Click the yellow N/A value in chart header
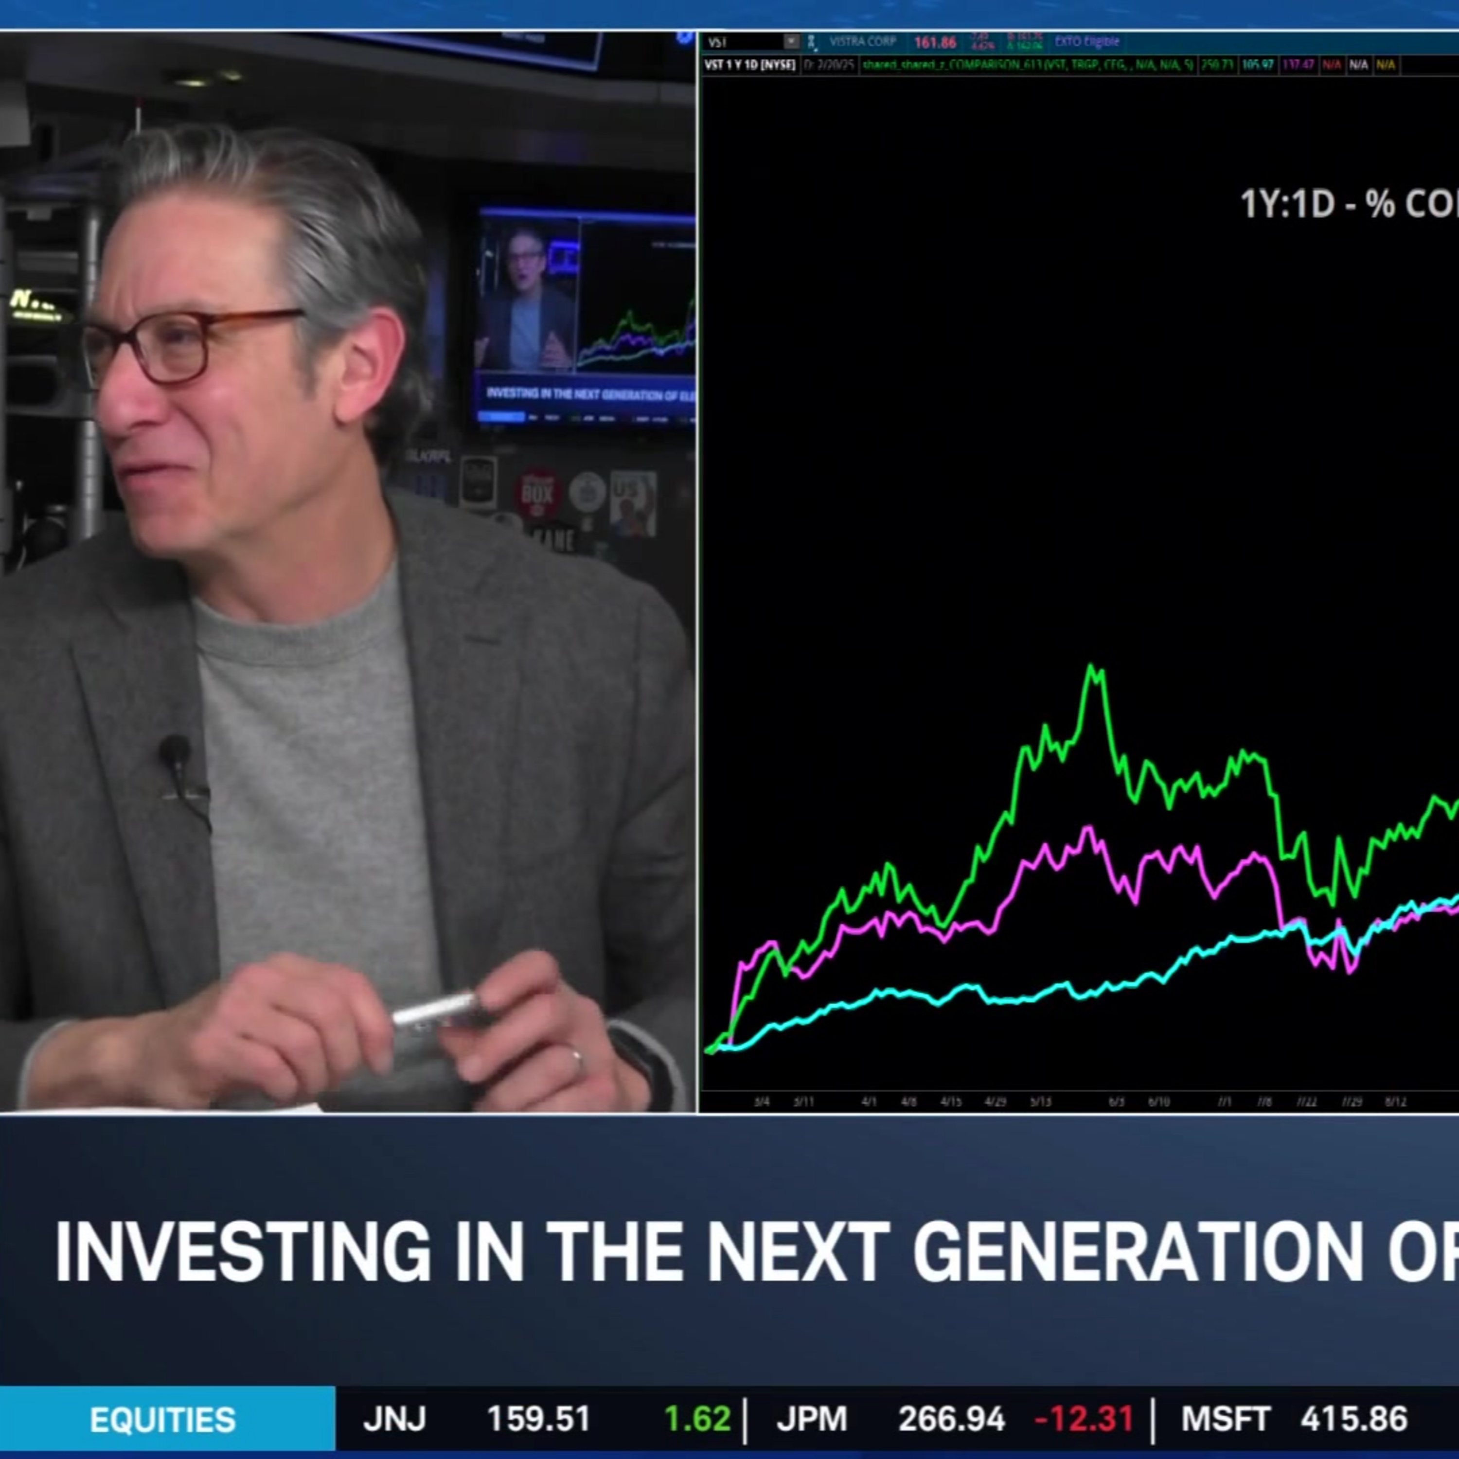The width and height of the screenshot is (1459, 1459). pos(1386,66)
